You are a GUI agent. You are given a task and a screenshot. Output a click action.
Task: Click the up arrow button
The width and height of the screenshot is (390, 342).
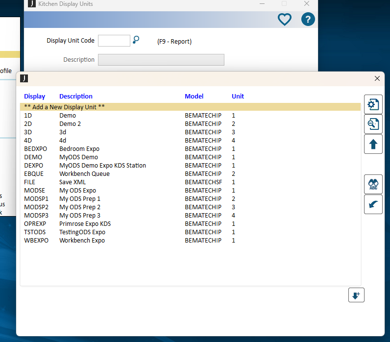(x=373, y=144)
